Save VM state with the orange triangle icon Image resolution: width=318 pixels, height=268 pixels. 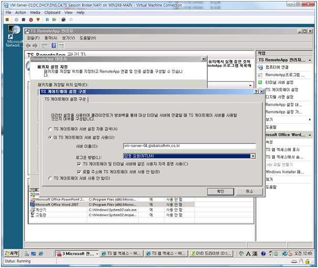(x=38, y=19)
